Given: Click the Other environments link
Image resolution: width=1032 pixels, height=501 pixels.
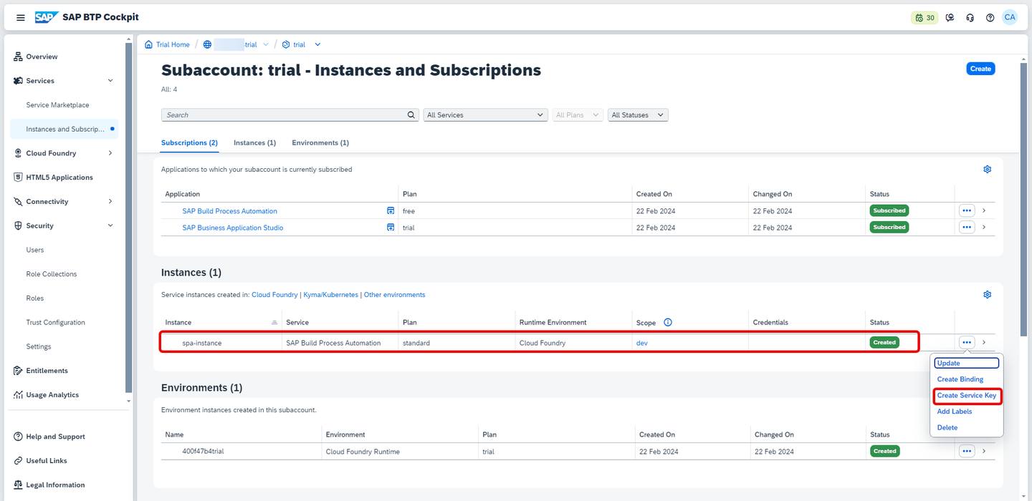Looking at the screenshot, I should [x=394, y=295].
